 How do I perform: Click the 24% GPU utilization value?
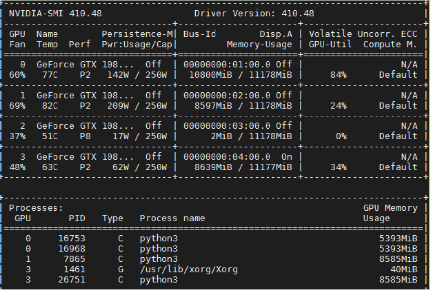pos(338,106)
